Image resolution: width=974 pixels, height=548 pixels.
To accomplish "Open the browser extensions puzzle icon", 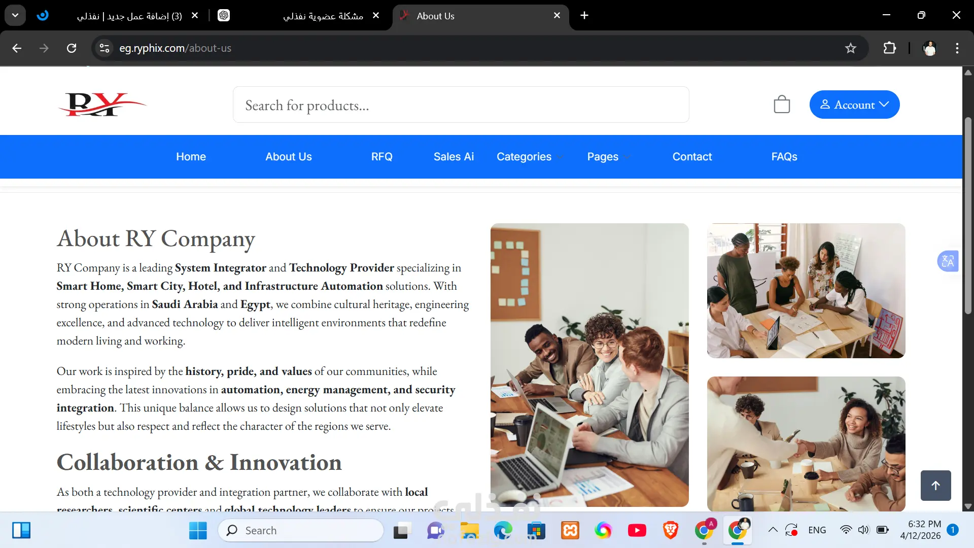I will (890, 48).
